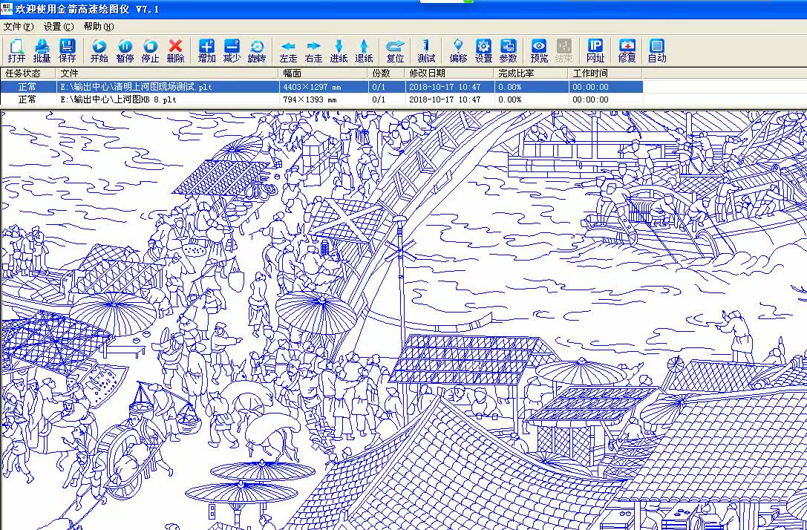
Task: Reset position with the 复位 icon
Action: tap(395, 51)
